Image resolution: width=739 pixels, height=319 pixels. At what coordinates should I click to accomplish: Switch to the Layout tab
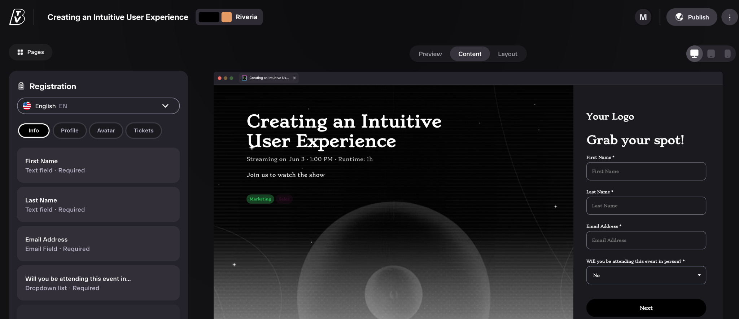click(507, 54)
